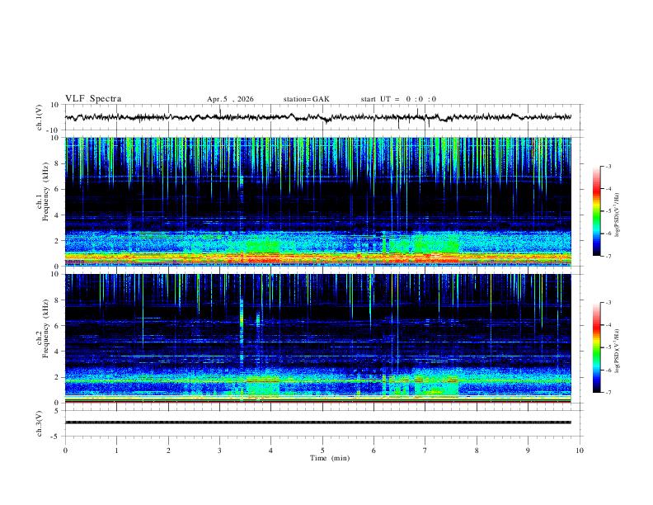Select the ch.1 "Frequency (kHz)" axis label

point(45,191)
